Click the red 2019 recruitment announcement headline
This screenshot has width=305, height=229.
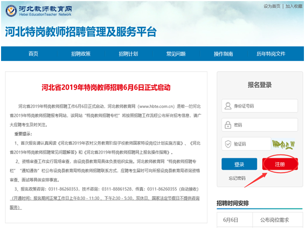click(x=106, y=87)
